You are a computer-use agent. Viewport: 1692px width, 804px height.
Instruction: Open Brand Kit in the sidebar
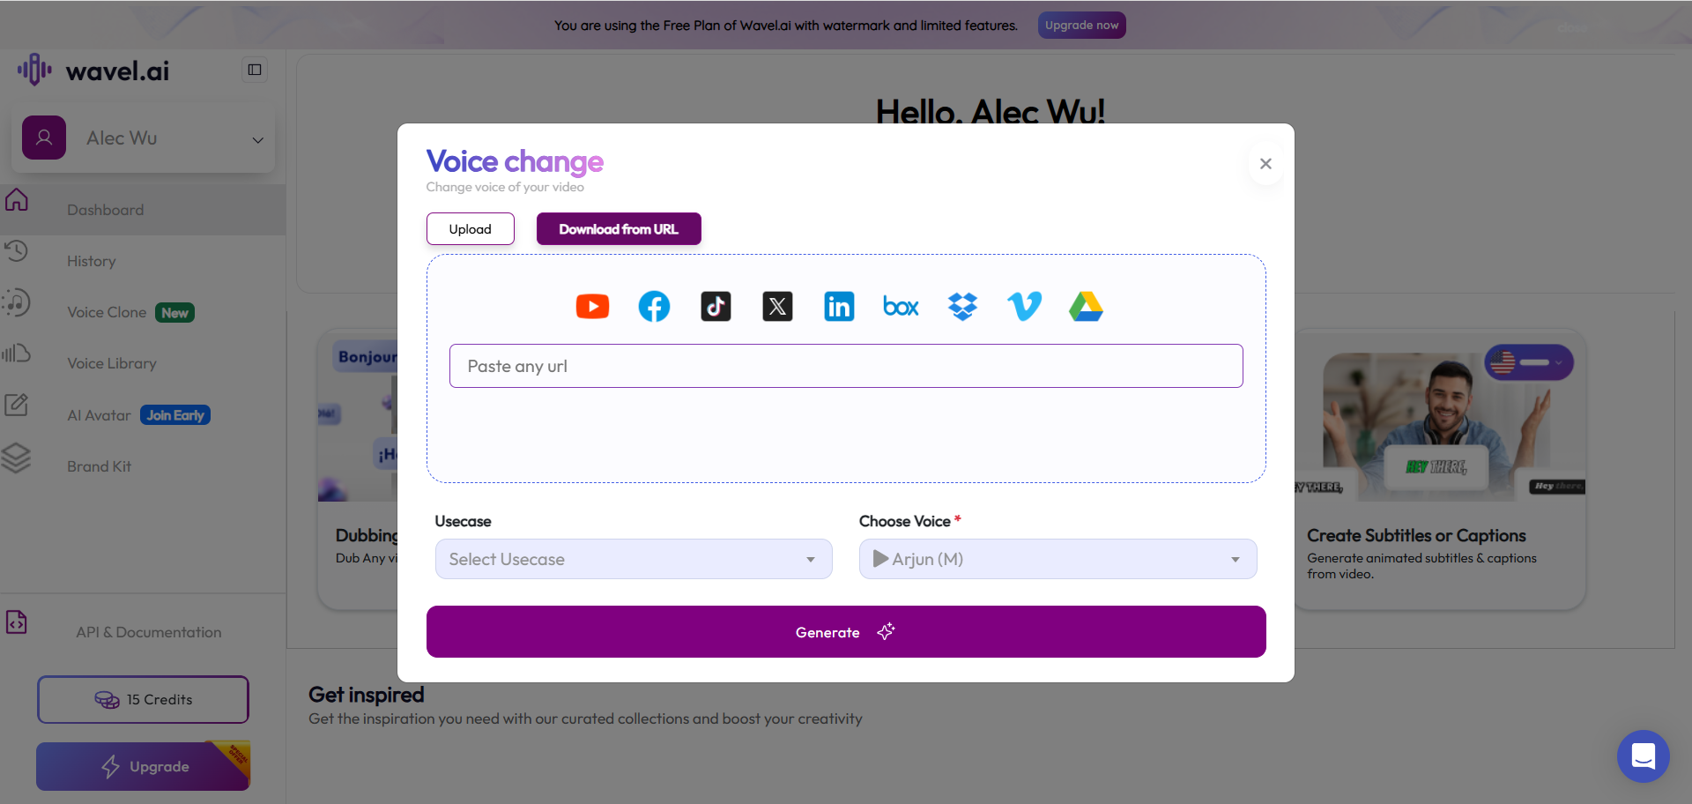tap(99, 466)
